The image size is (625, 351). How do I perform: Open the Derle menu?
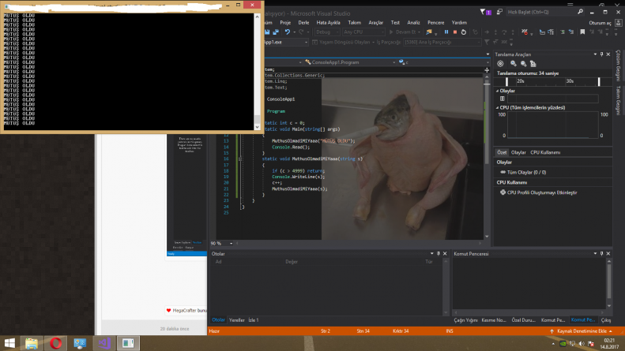point(303,23)
